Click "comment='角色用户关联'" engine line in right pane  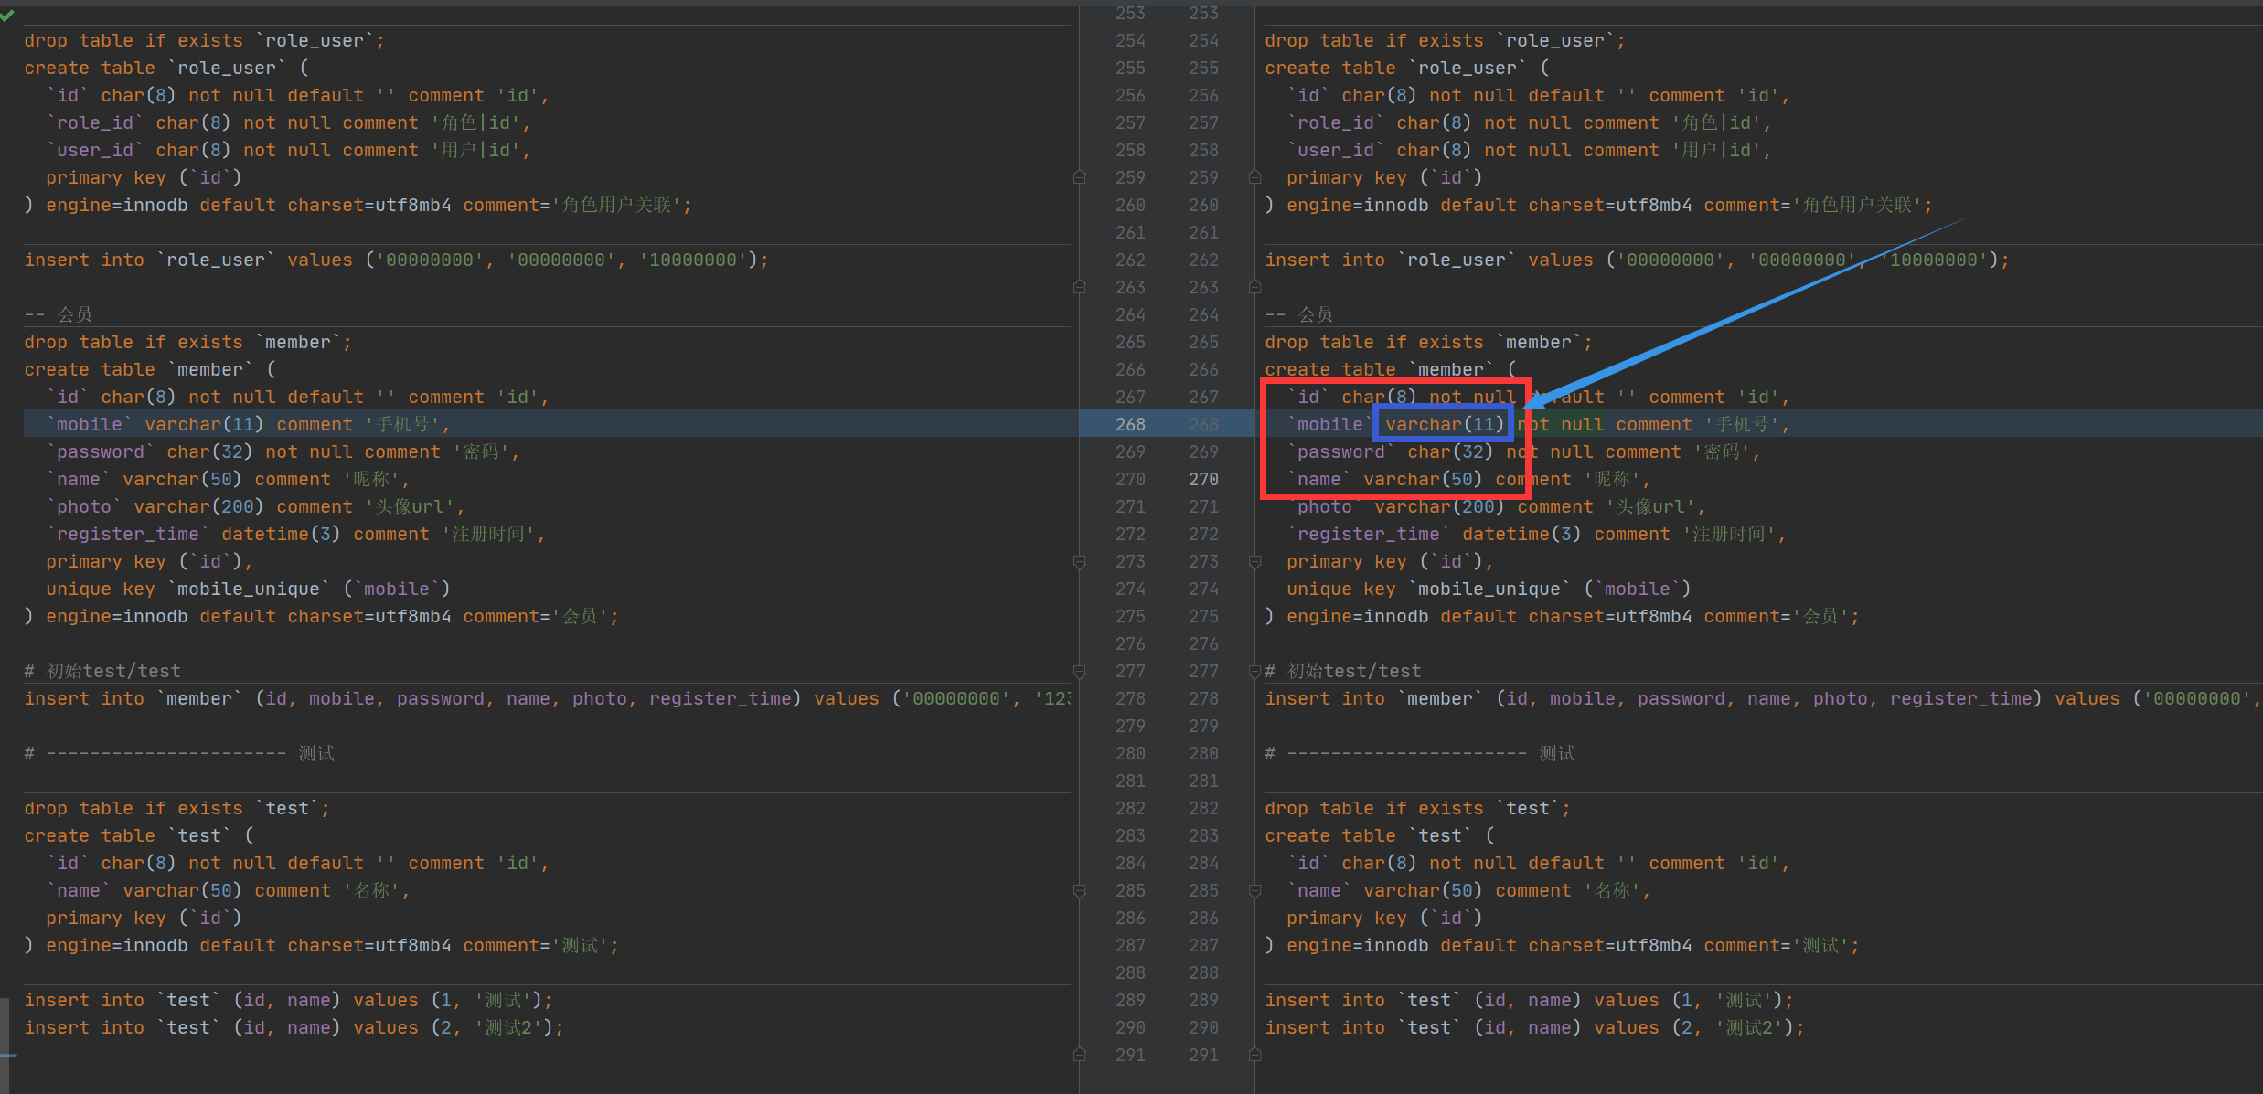1599,205
